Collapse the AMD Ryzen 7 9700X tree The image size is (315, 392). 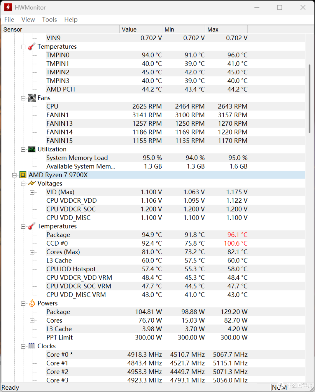14,175
